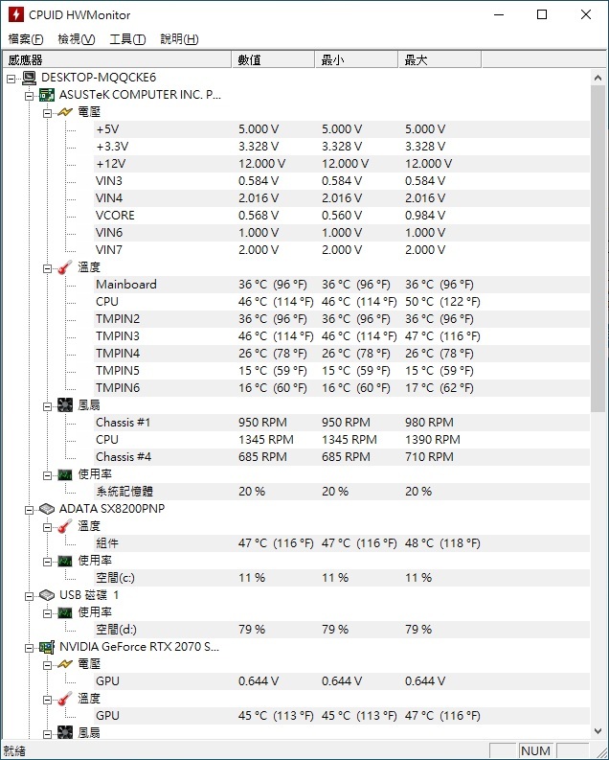Select the Chassis #4 fan row

(342, 457)
